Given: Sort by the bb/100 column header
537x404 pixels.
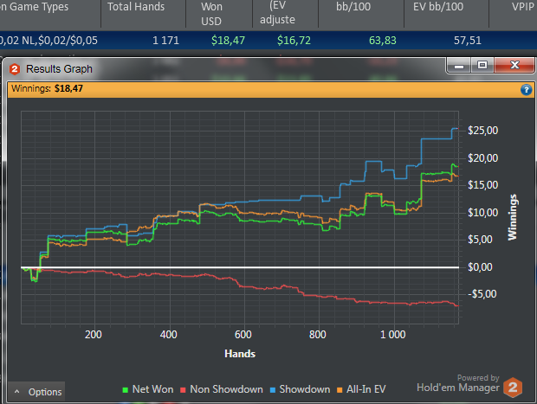Looking at the screenshot, I should [x=361, y=14].
